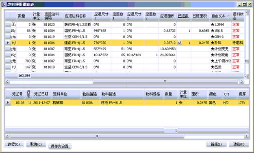Select cell ★已发
The width and height of the screenshot is (254, 153).
[x=221, y=67]
